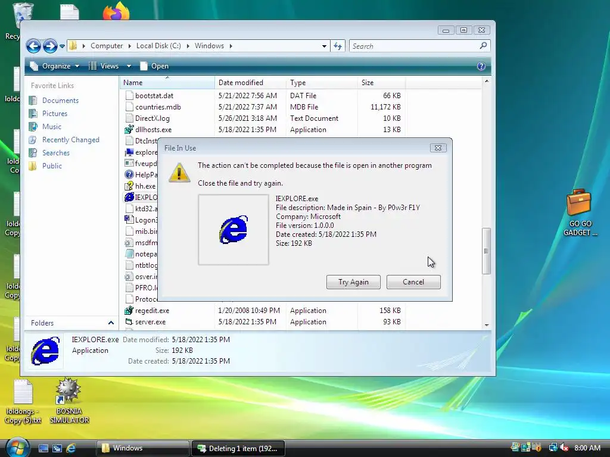Click the 8:00 AM taskbar clock
Image resolution: width=610 pixels, height=457 pixels.
(x=587, y=447)
